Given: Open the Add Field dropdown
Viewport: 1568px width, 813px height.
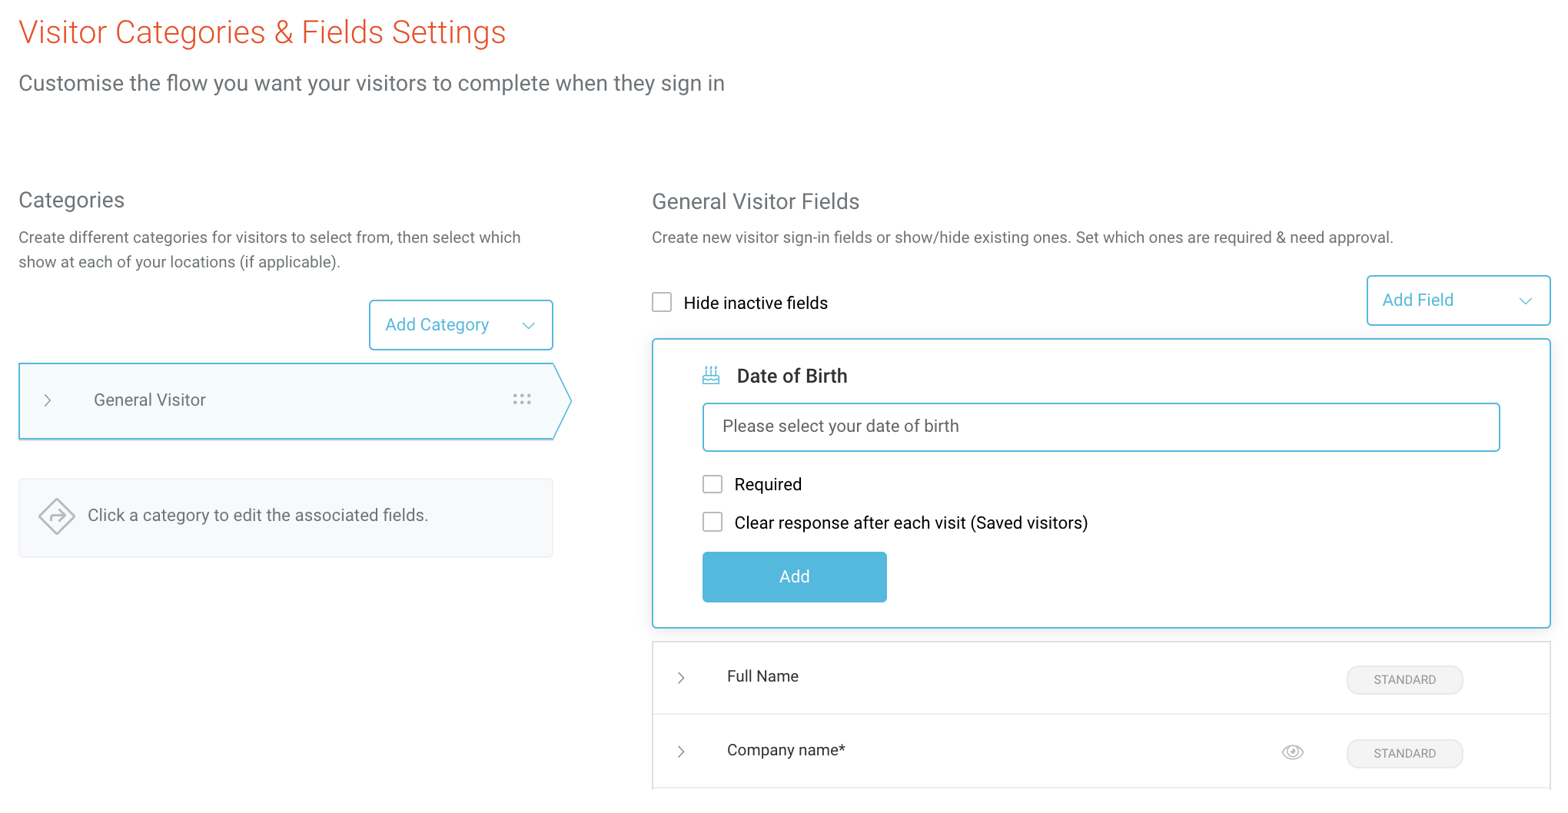Looking at the screenshot, I should tap(1458, 300).
